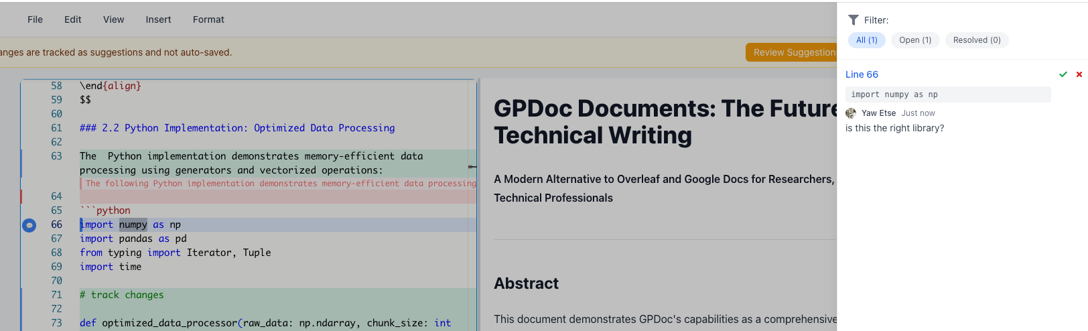Open the File menu
Image resolution: width=1088 pixels, height=331 pixels.
tap(35, 19)
